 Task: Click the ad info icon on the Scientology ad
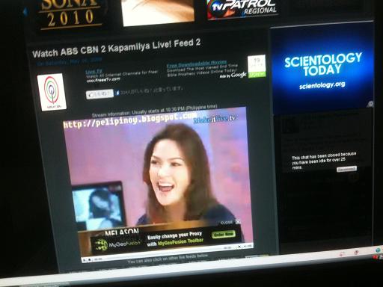click(x=370, y=104)
